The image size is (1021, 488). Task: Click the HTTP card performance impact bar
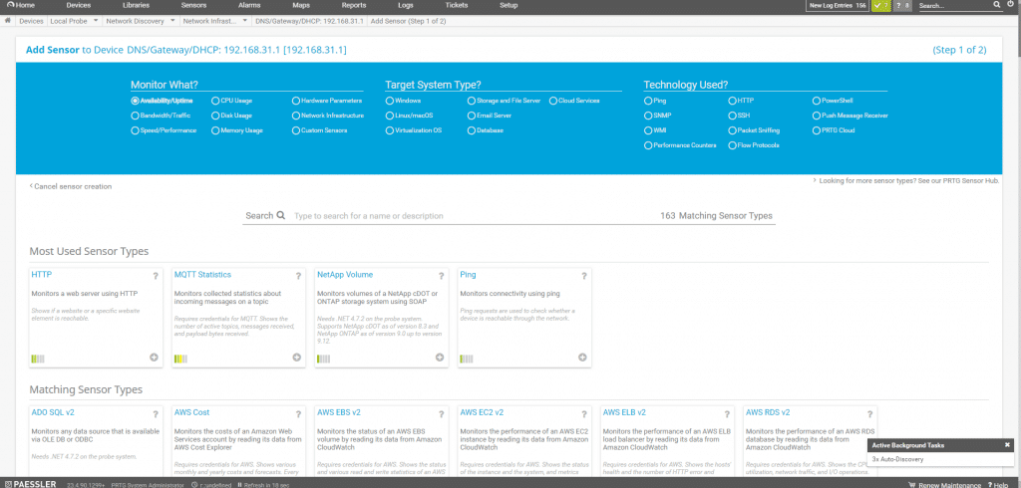(38, 359)
